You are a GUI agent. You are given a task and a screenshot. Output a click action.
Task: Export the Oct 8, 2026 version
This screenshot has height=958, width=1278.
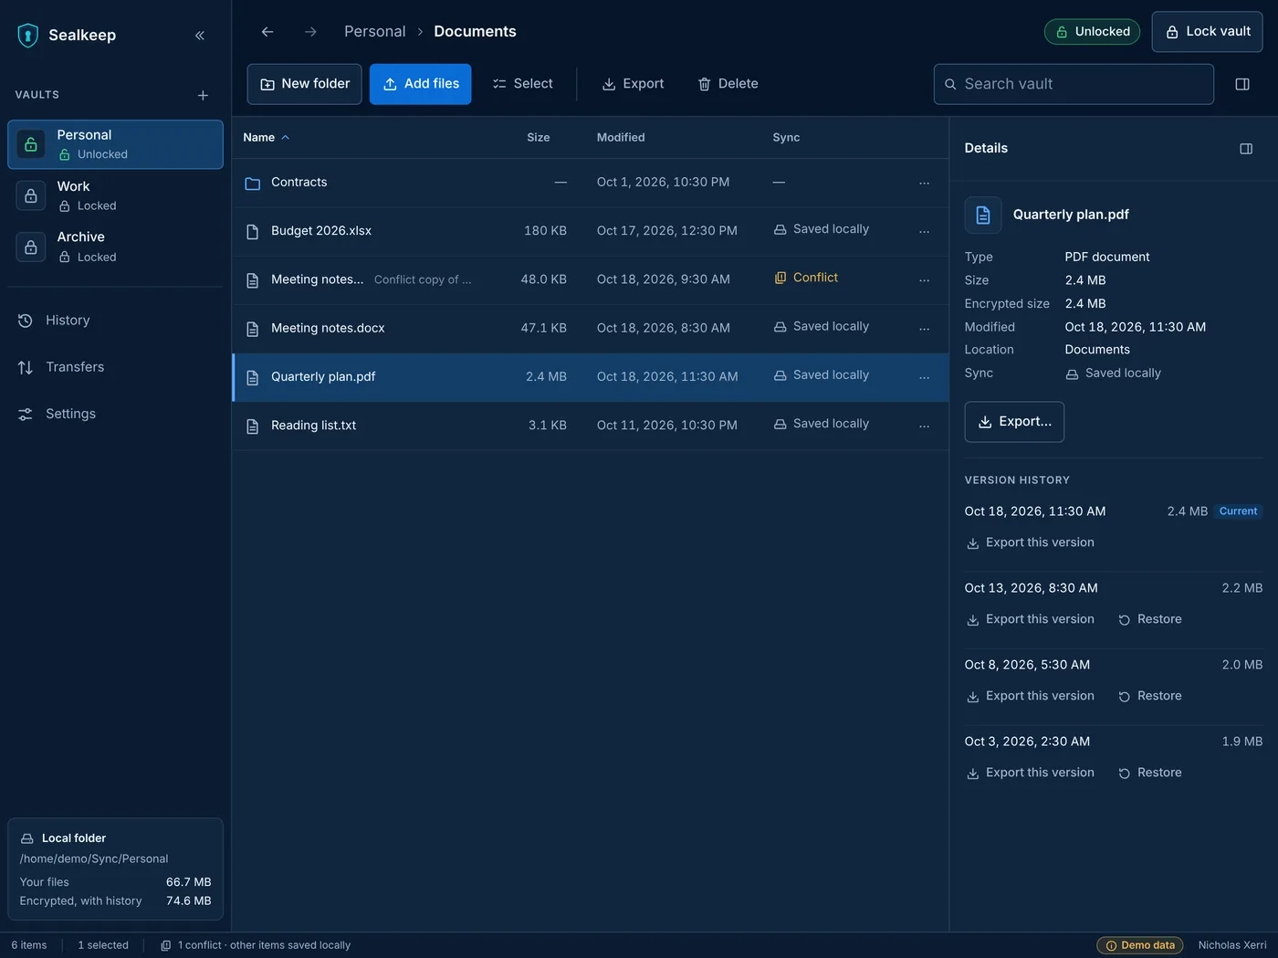pyautogui.click(x=1030, y=696)
